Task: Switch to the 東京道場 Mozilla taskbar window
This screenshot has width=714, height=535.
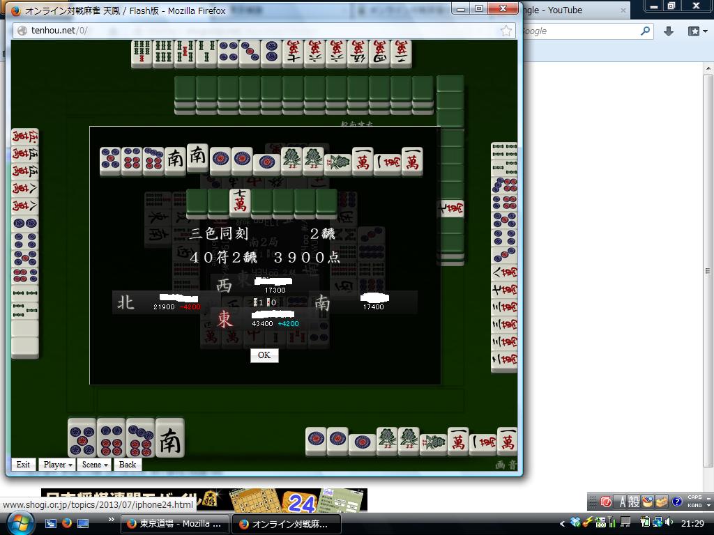Action: coord(175,524)
